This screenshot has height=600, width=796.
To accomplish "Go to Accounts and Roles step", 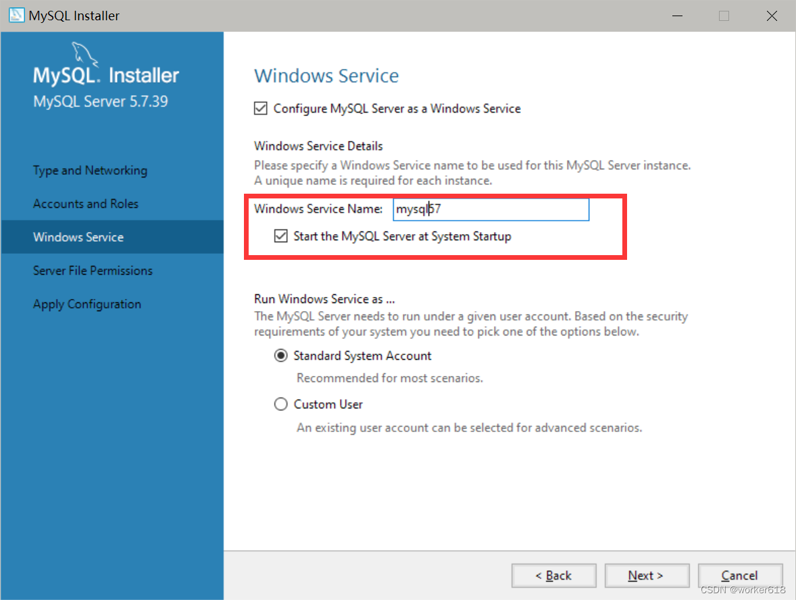I will [86, 204].
